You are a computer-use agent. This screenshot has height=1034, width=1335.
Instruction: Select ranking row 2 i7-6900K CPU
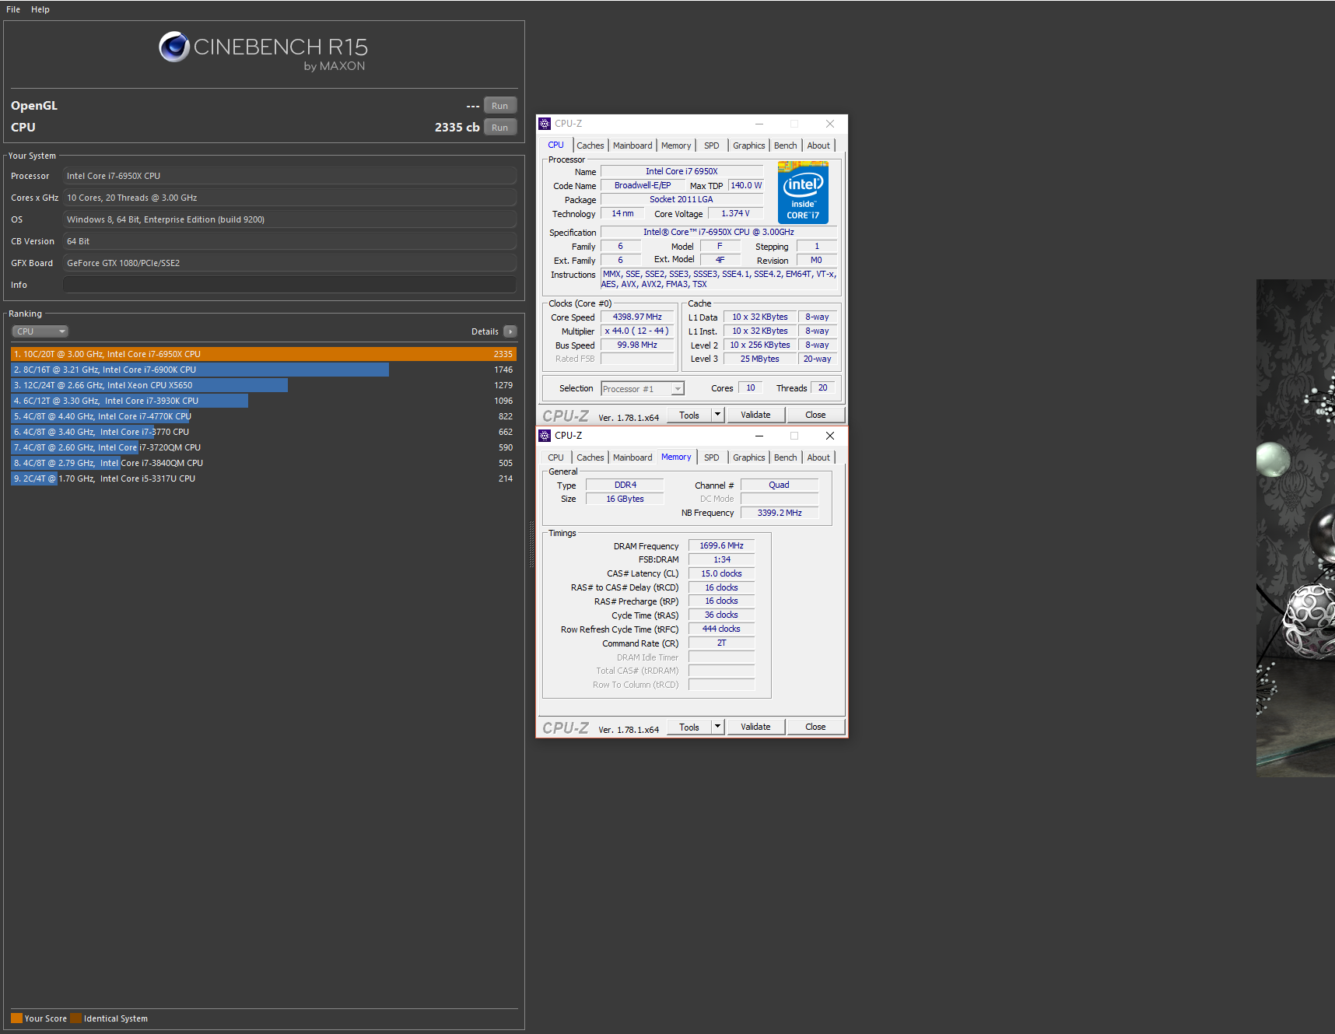[264, 370]
